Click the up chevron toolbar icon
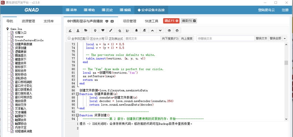293x137 pixels. [152, 30]
